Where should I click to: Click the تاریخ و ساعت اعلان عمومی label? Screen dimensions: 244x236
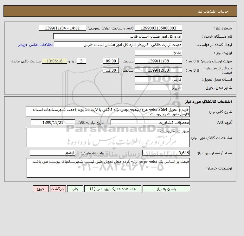(111, 28)
